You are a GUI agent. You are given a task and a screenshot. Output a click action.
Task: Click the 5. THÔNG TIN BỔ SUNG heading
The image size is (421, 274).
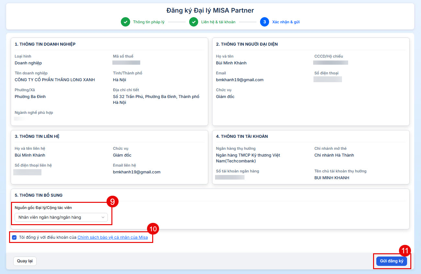(39, 195)
